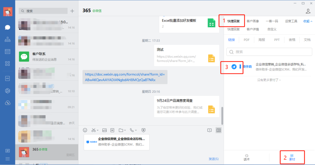Click the 企业微信营销 link card in input box
315x165 pixels.
pyautogui.click(x=117, y=142)
